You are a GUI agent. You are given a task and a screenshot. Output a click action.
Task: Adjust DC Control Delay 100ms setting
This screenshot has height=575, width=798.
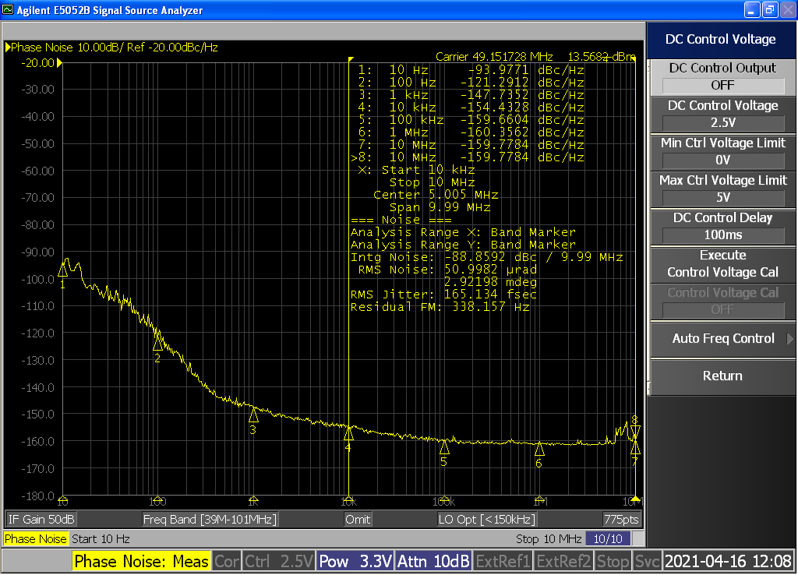[722, 235]
